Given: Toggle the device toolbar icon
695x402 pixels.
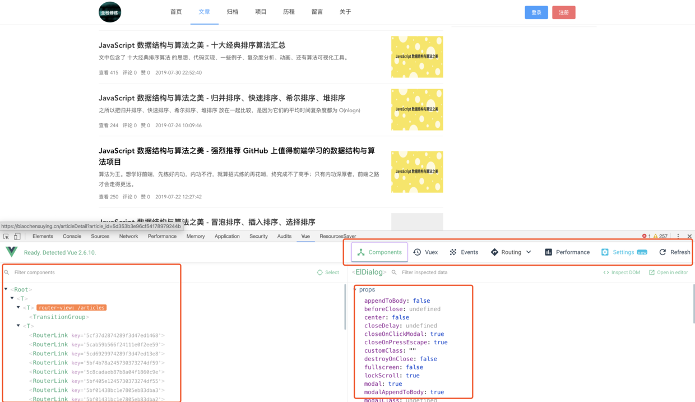Looking at the screenshot, I should coord(17,237).
